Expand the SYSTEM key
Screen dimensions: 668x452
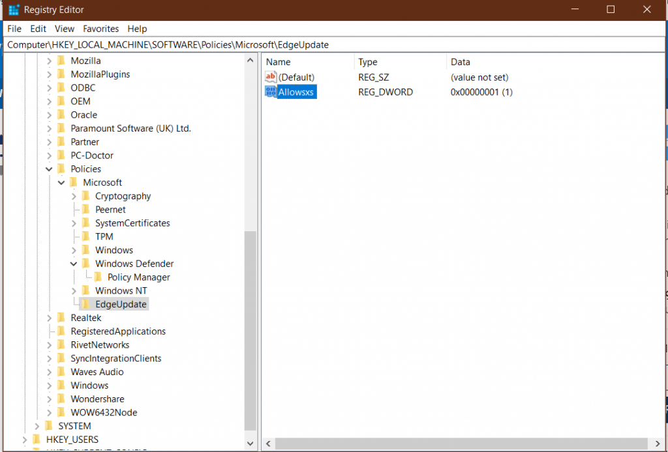tap(37, 426)
